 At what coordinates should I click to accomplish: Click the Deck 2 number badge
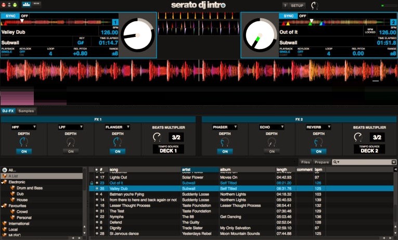tap(393, 22)
